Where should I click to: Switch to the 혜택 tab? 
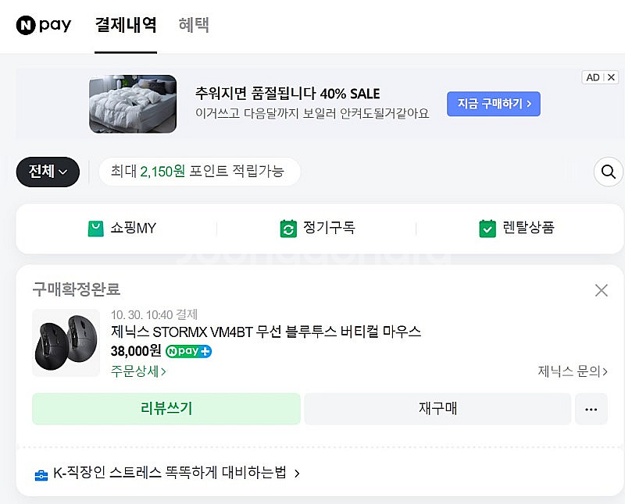(x=193, y=25)
